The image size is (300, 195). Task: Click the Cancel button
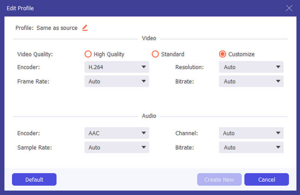267,180
